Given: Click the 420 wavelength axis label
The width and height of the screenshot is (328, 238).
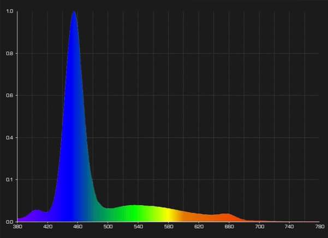Looking at the screenshot, I should [x=47, y=227].
